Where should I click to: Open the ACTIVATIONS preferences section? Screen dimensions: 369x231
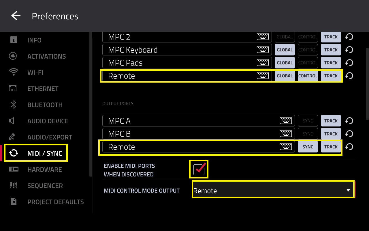46,56
